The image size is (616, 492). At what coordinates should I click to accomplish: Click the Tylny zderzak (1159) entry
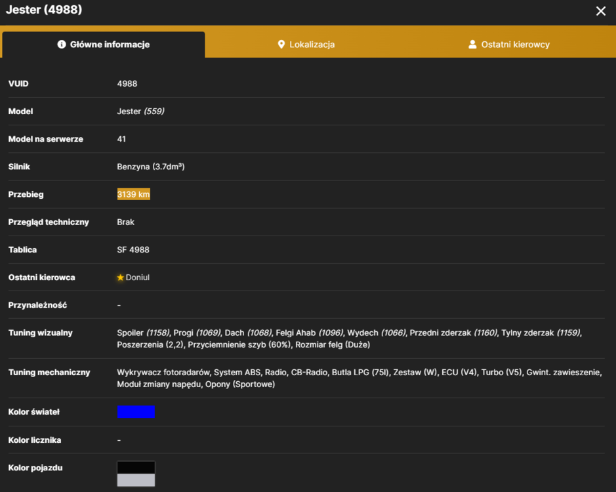[x=541, y=333]
